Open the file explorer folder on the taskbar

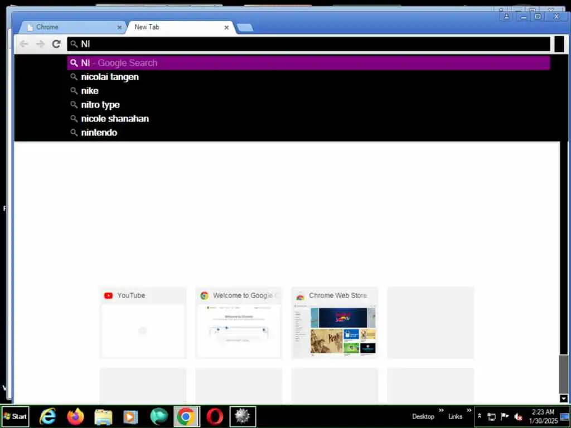103,417
